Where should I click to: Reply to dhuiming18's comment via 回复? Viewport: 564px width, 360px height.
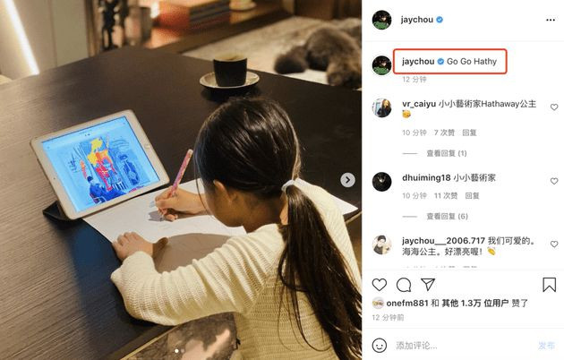pos(472,195)
